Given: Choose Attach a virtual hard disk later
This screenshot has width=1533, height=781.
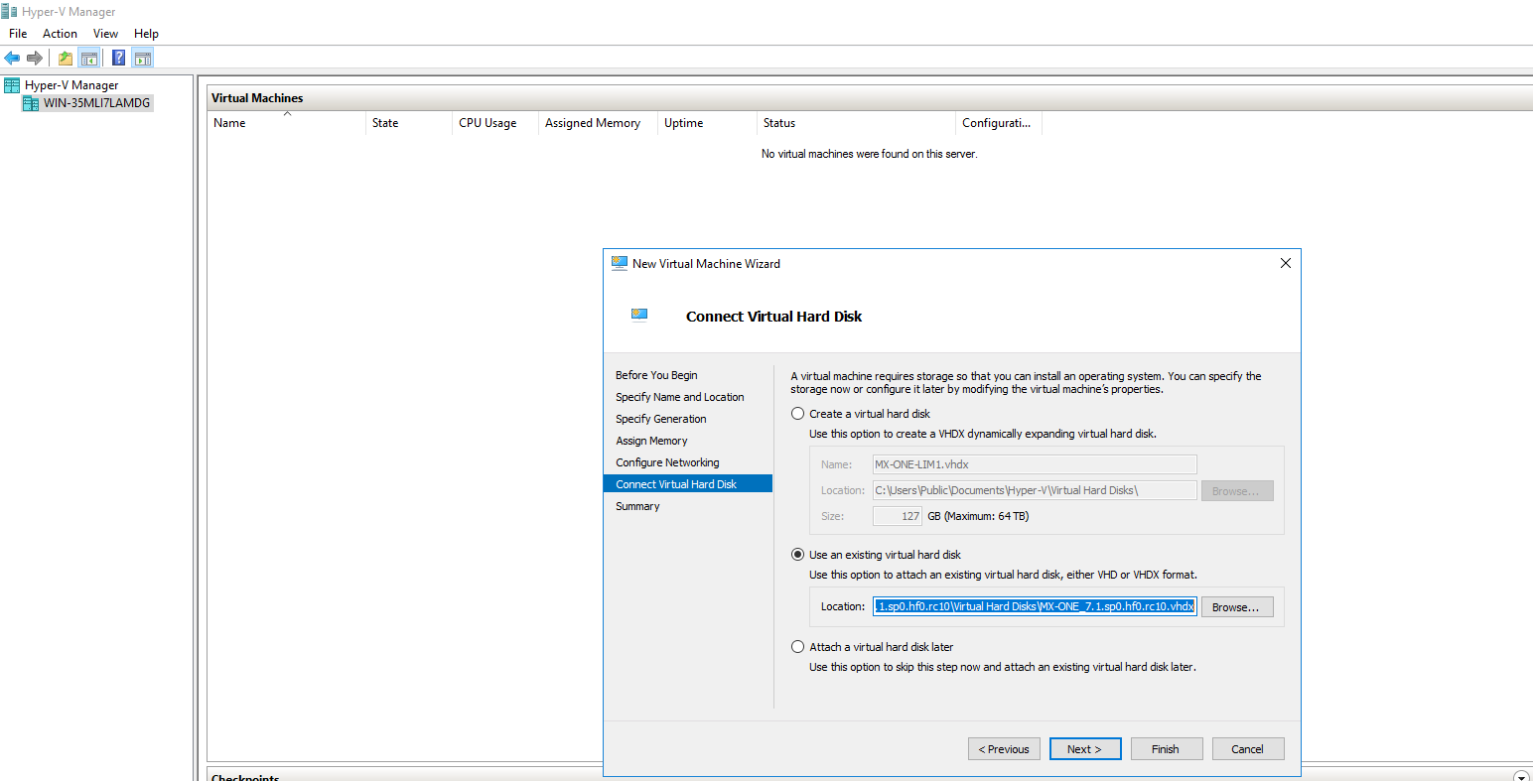Looking at the screenshot, I should [798, 647].
